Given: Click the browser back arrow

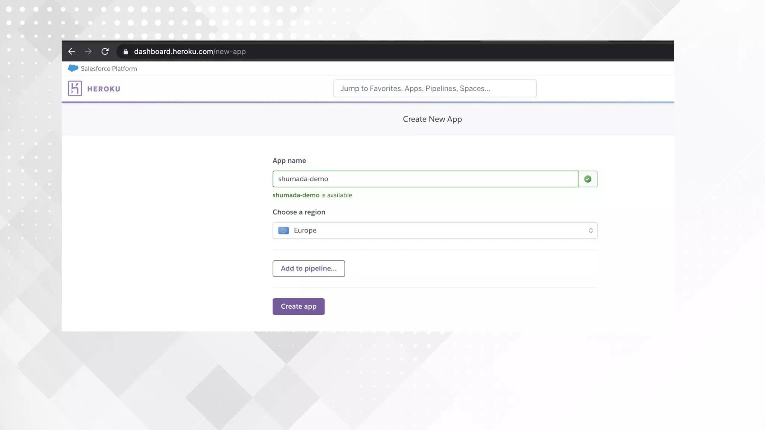Looking at the screenshot, I should pyautogui.click(x=71, y=52).
